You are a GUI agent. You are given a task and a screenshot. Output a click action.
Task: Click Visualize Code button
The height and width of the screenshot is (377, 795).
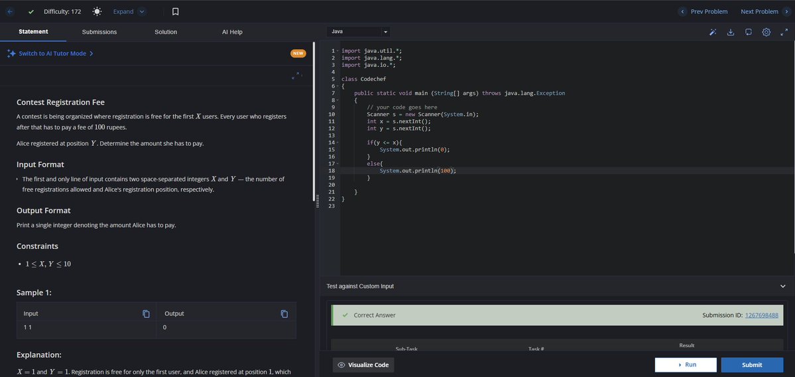click(x=363, y=365)
